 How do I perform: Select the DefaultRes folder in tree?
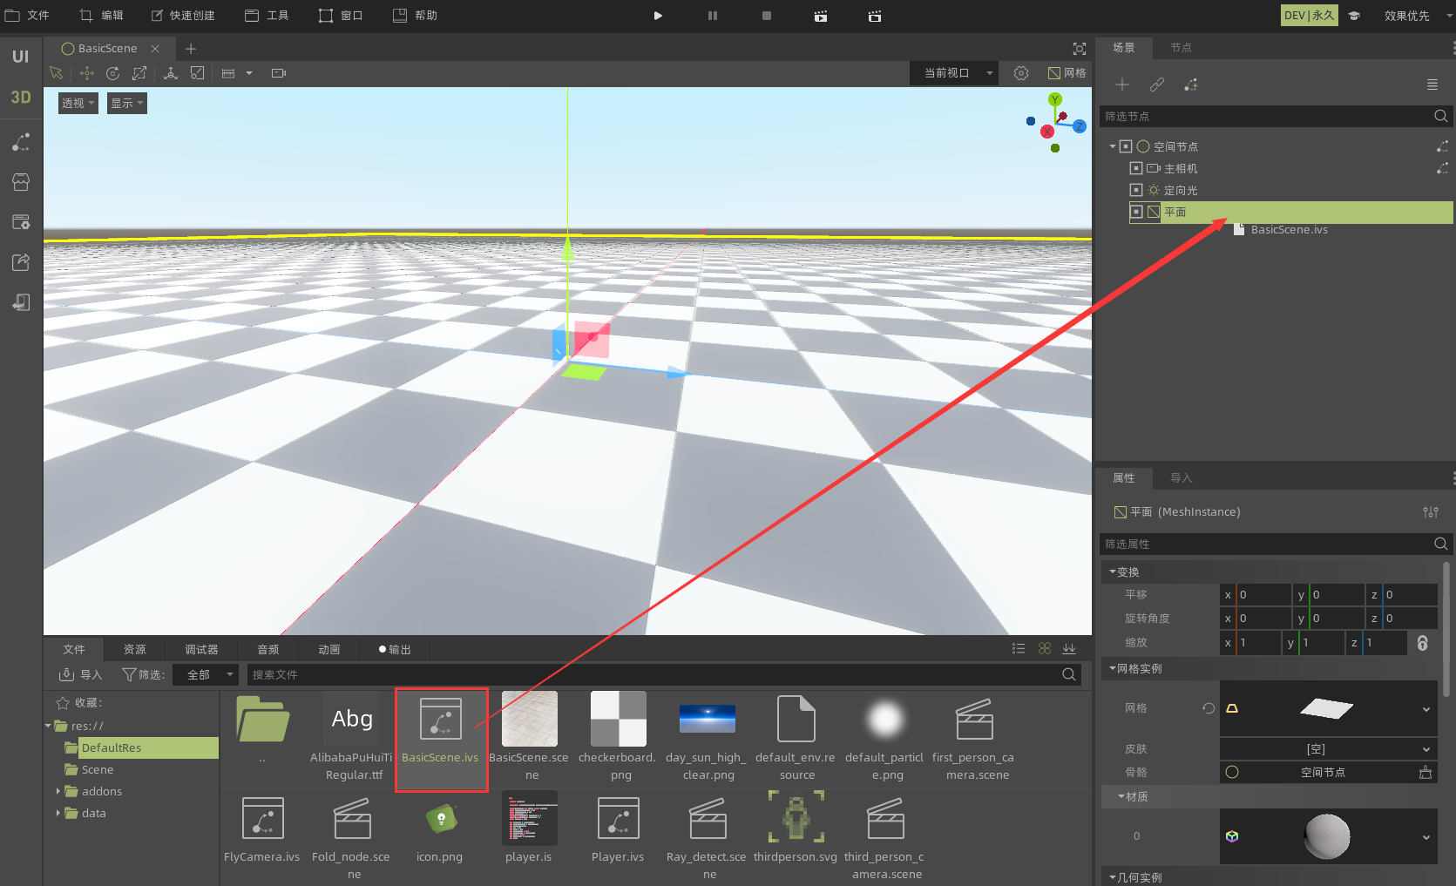[111, 747]
